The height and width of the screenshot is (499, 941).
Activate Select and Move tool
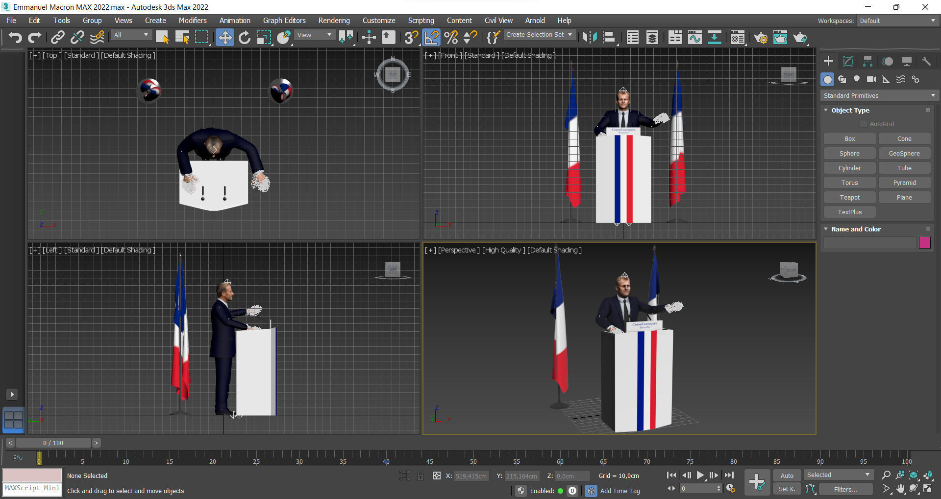224,37
